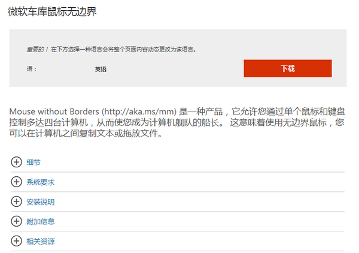Click the plus icon beside 细节
Viewport: 359px width, 253px height.
(16, 162)
